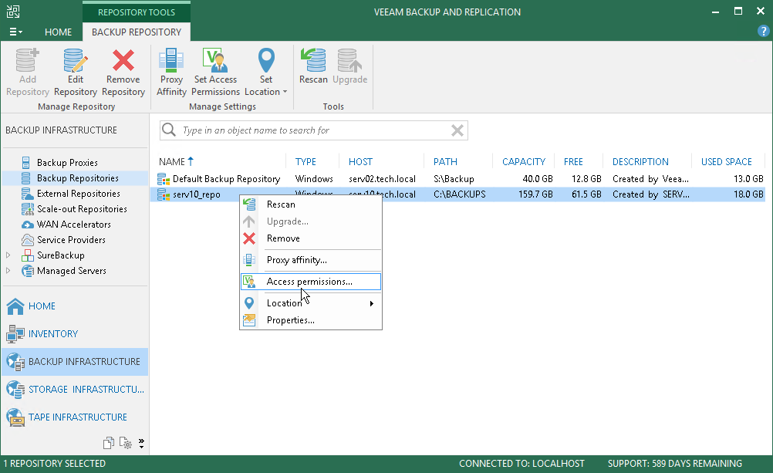This screenshot has height=473, width=773.
Task: Select WAN Accelerators tree node
Action: coord(73,225)
